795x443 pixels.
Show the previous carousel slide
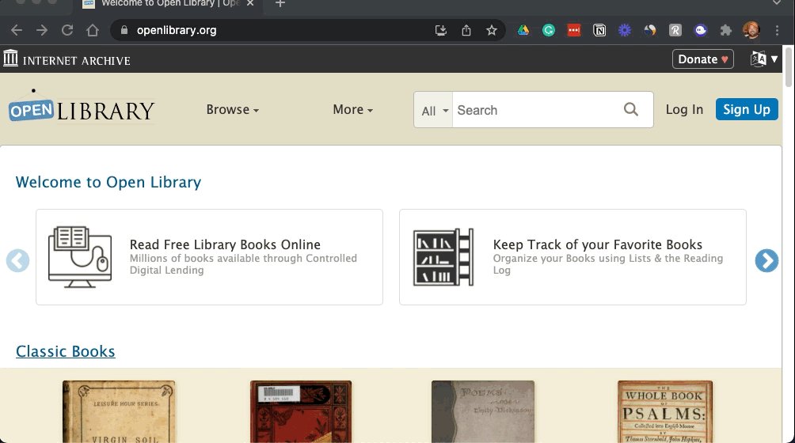(x=17, y=261)
